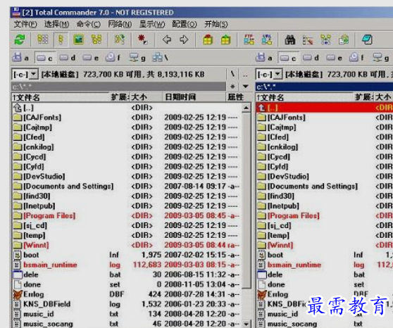Select CD drive f in left drive bar

click(113, 58)
